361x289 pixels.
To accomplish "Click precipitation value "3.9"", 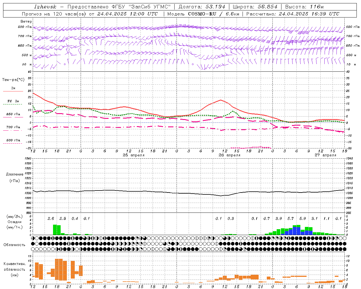I will [279, 219].
